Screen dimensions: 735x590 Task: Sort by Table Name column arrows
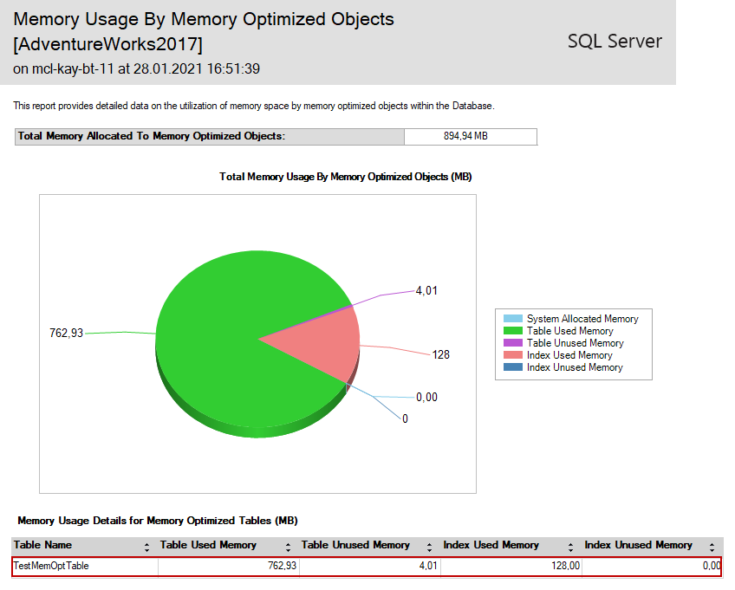click(146, 547)
